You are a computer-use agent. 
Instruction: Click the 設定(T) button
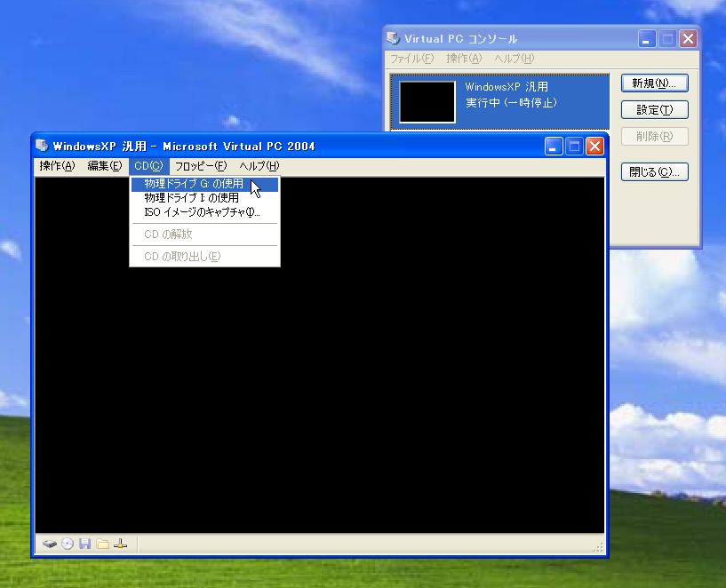pyautogui.click(x=655, y=109)
